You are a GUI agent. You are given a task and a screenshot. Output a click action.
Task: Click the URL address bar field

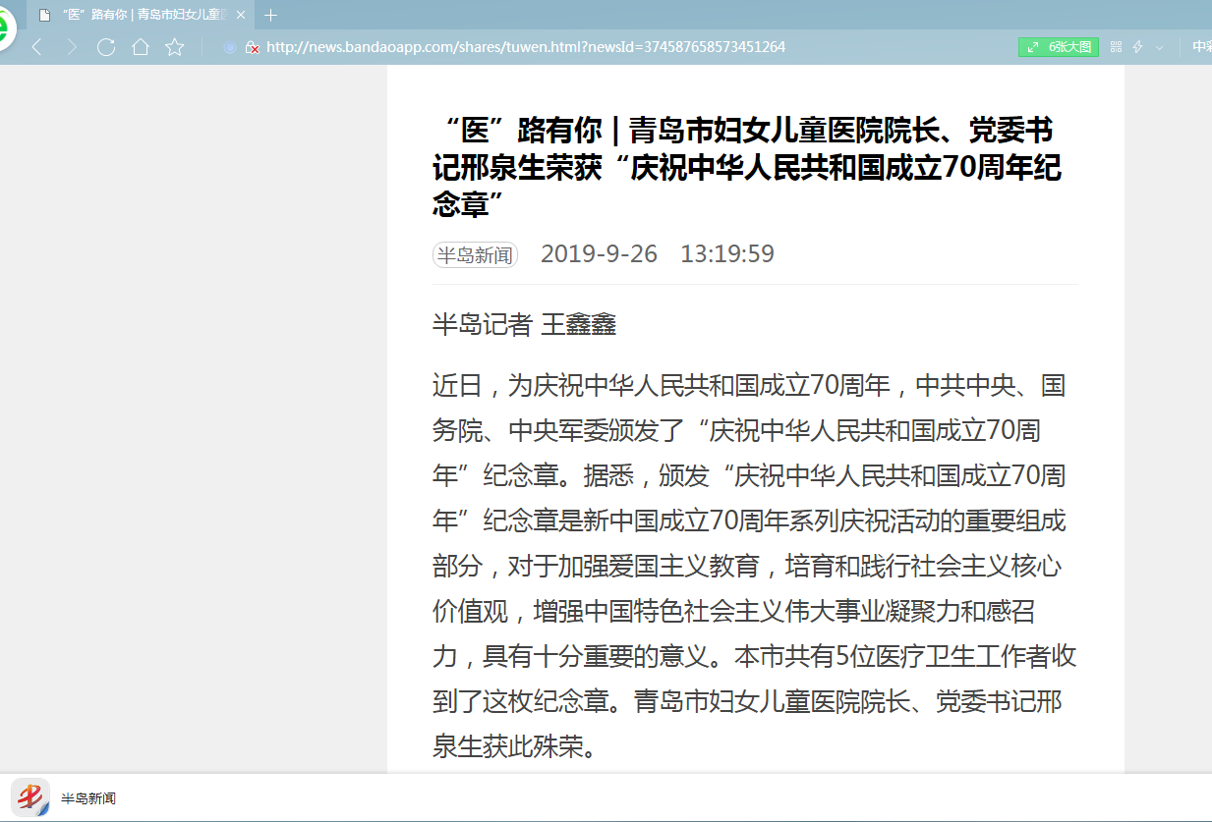coord(590,47)
